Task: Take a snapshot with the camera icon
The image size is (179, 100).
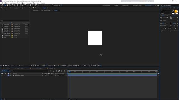Action: click(55, 65)
